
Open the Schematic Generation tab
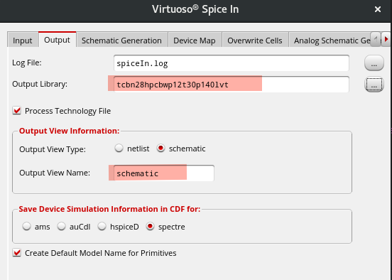click(x=121, y=41)
